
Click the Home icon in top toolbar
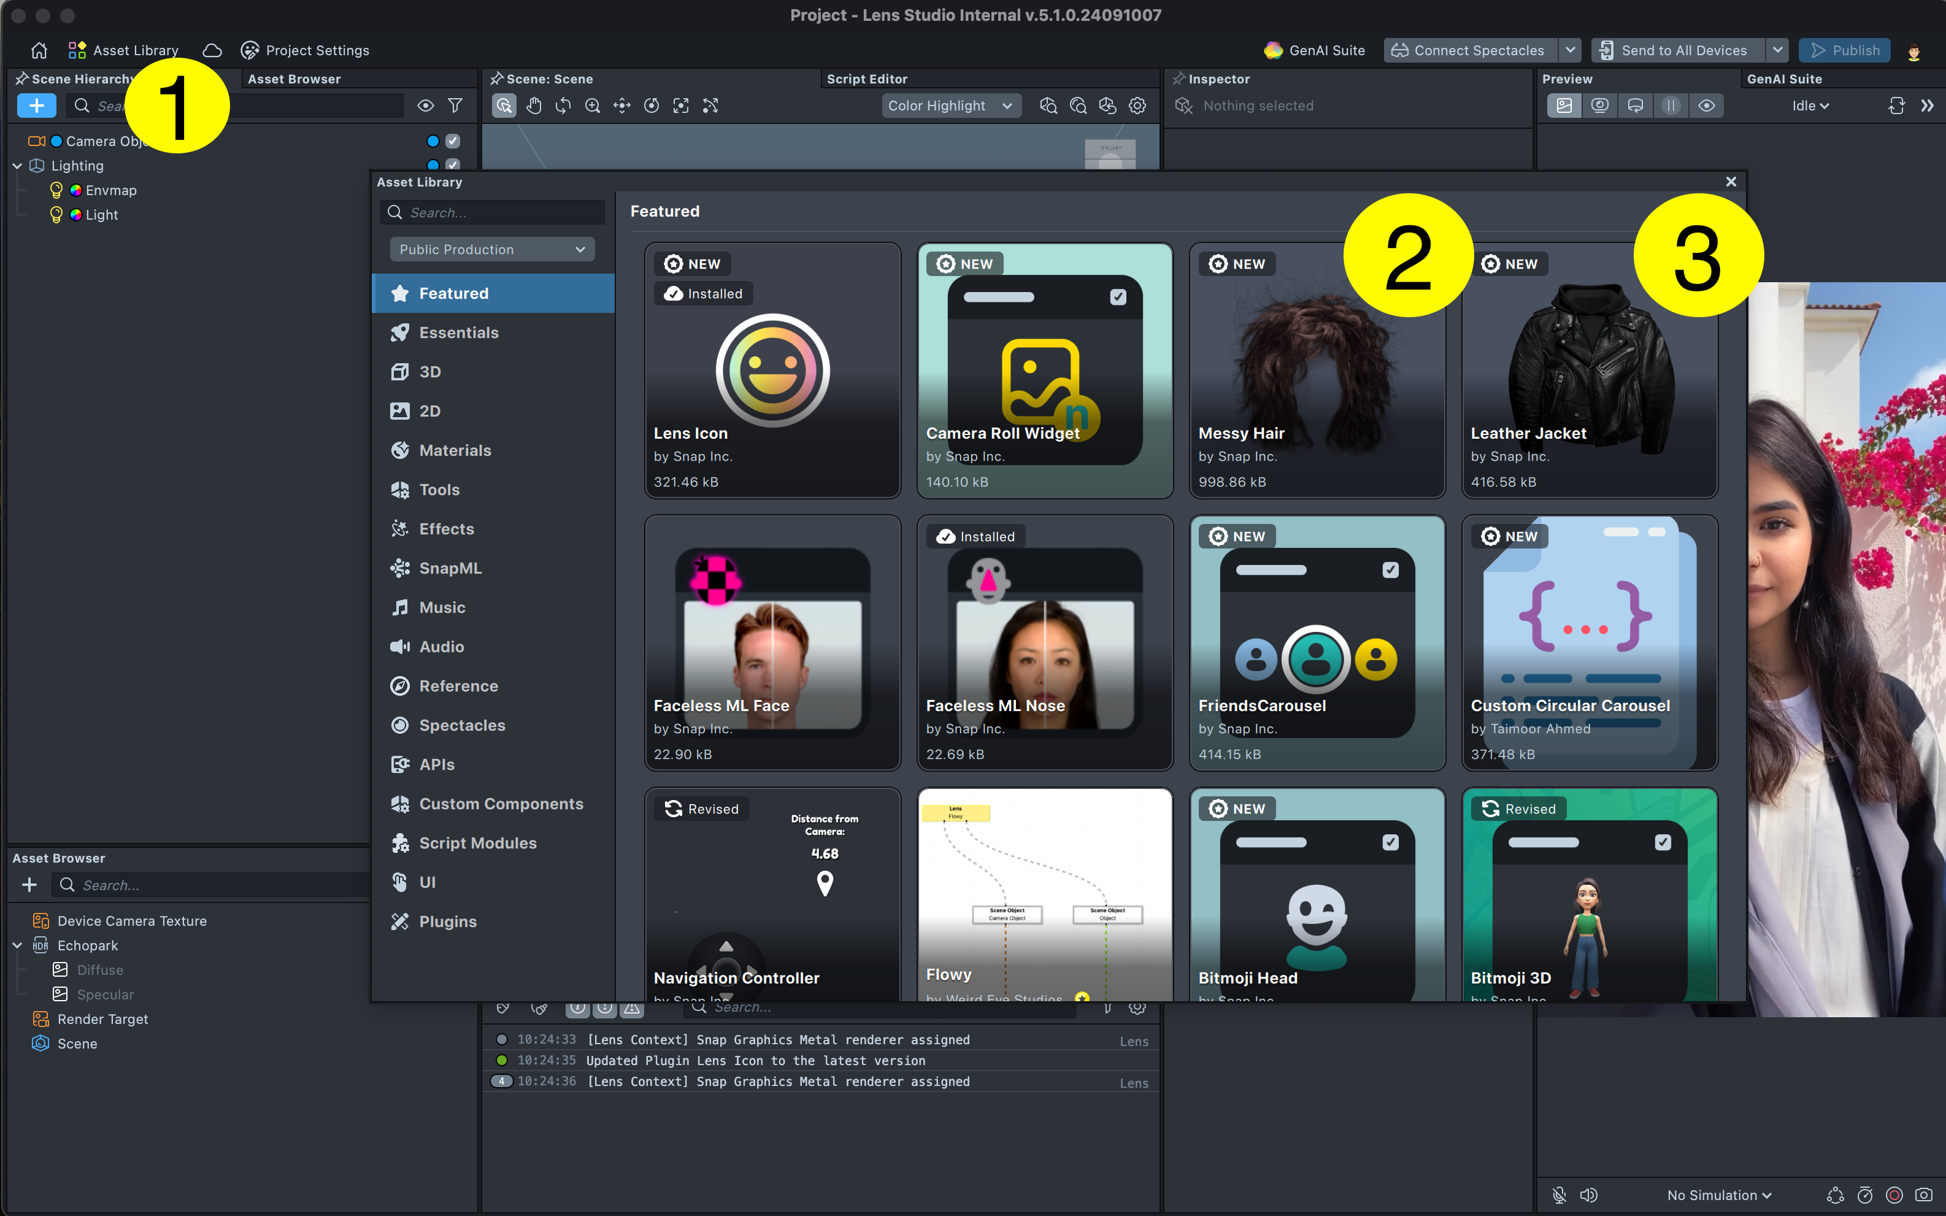coord(39,50)
